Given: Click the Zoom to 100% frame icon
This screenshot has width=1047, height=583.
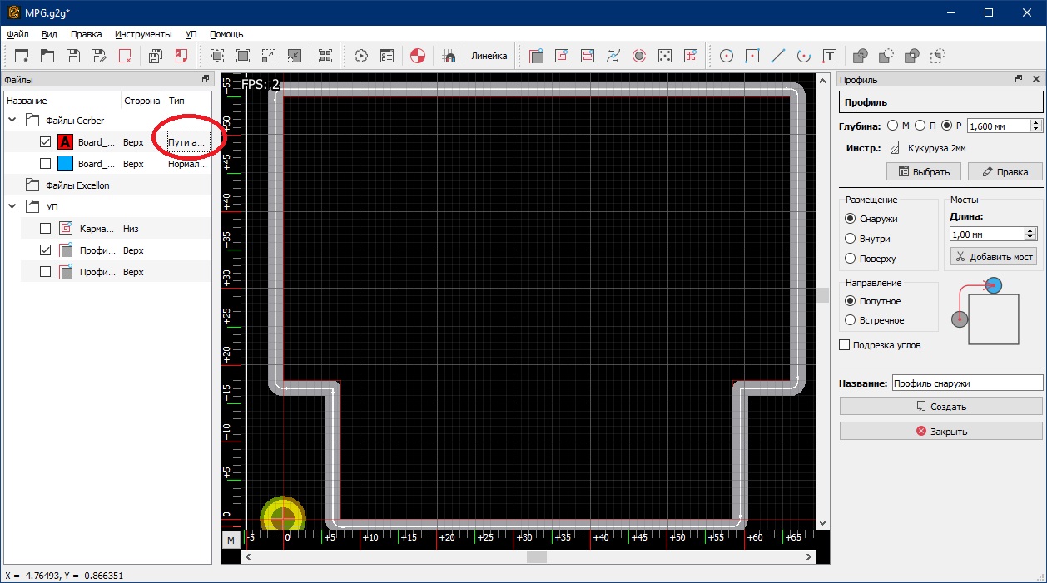Looking at the screenshot, I should [243, 56].
